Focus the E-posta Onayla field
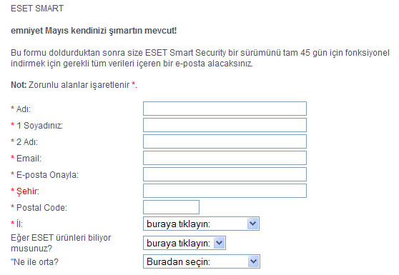399x275 pixels. (225, 174)
